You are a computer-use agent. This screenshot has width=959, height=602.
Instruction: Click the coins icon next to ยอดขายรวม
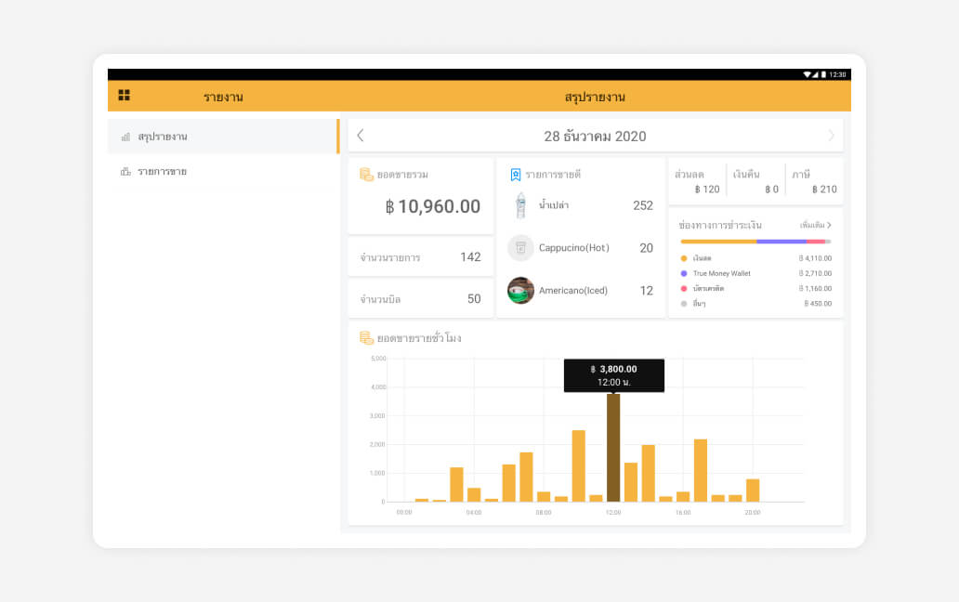tap(366, 175)
